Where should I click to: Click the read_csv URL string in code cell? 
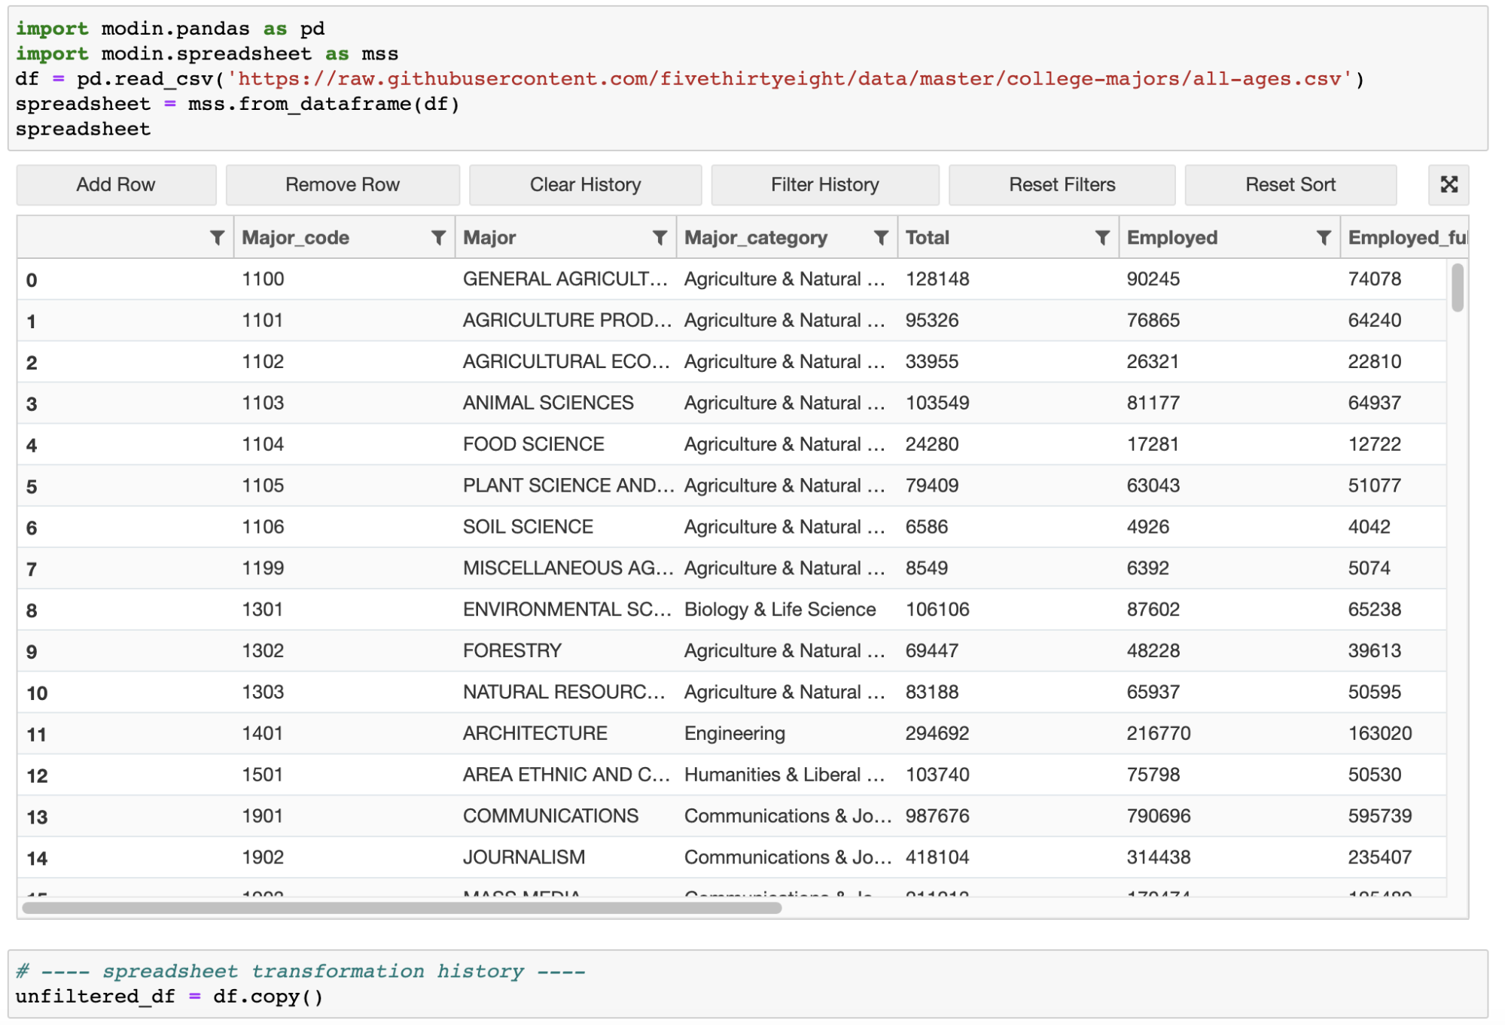pyautogui.click(x=790, y=79)
